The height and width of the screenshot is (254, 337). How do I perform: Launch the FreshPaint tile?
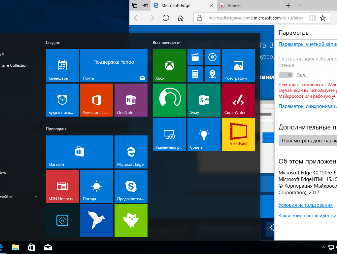click(x=238, y=135)
